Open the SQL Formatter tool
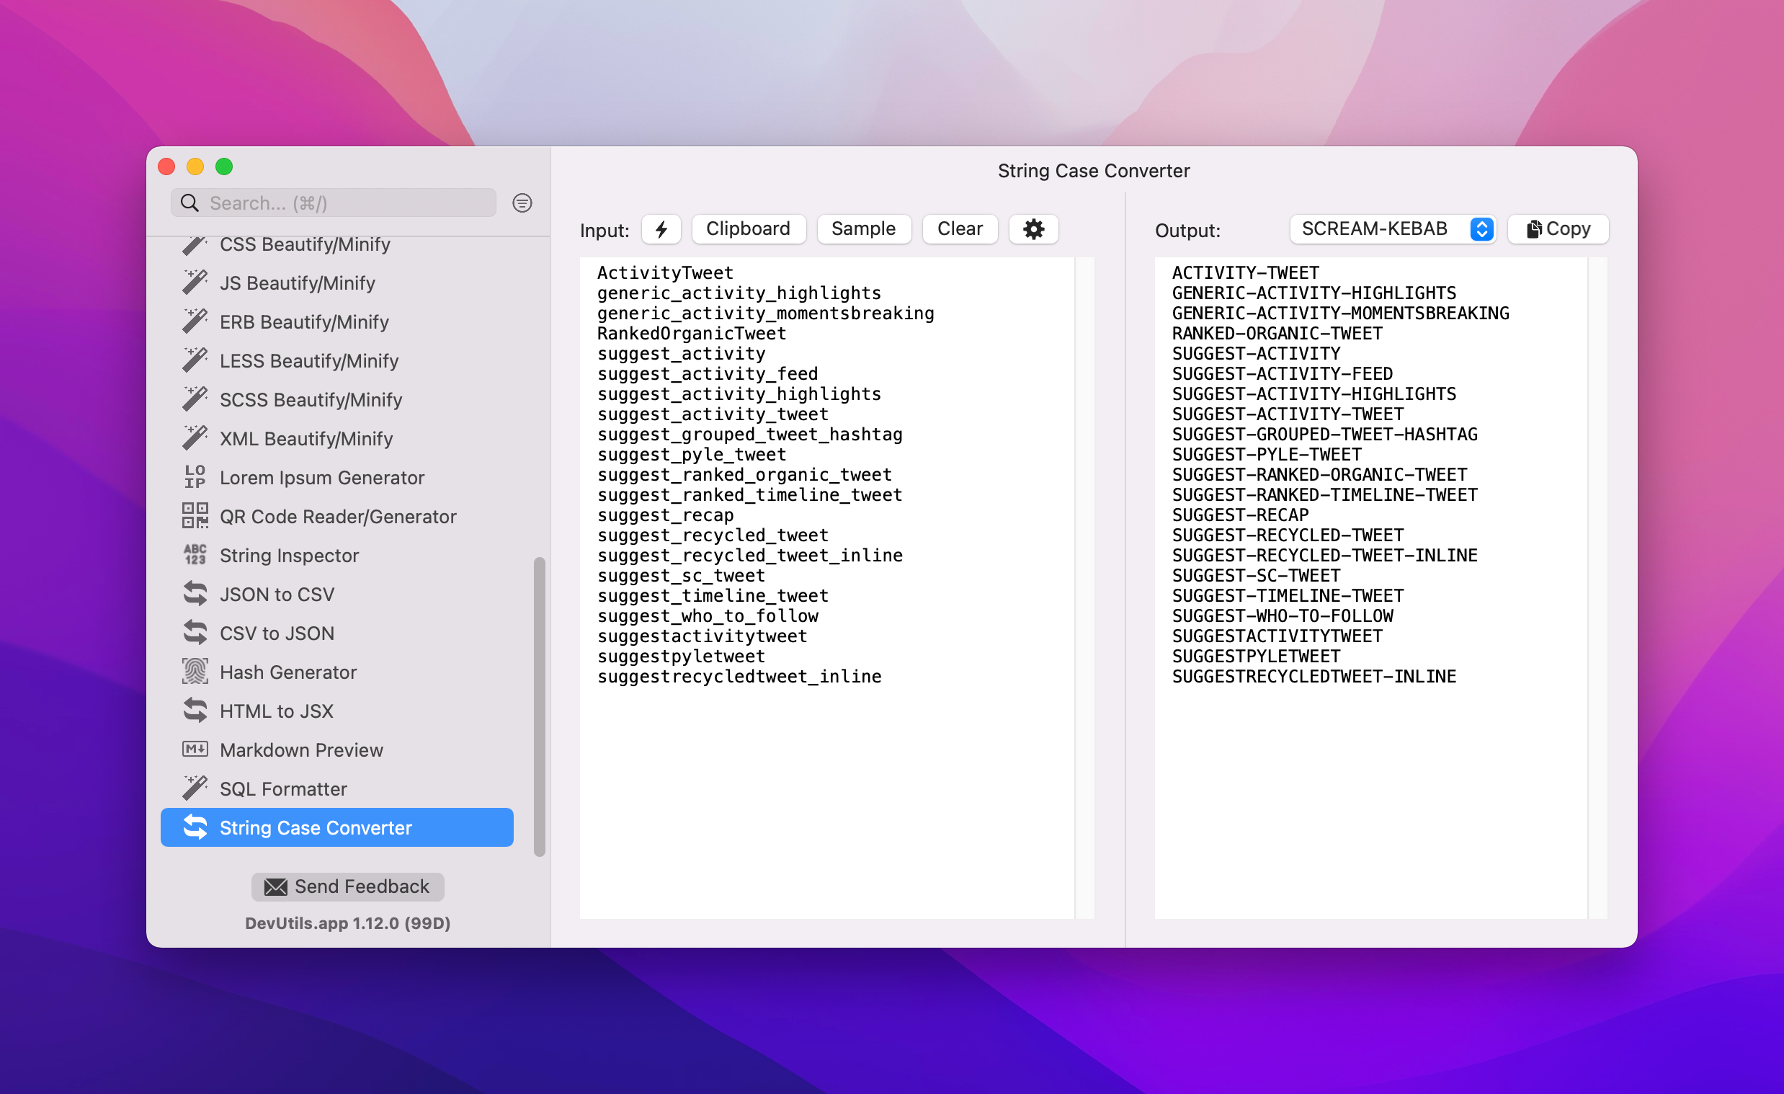The image size is (1784, 1094). 283,789
